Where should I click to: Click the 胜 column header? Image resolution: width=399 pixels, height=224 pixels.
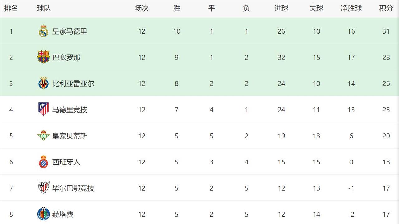pos(177,8)
